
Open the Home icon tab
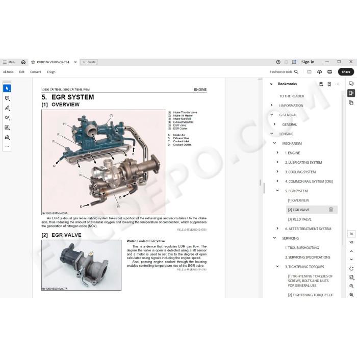pyautogui.click(x=23, y=62)
